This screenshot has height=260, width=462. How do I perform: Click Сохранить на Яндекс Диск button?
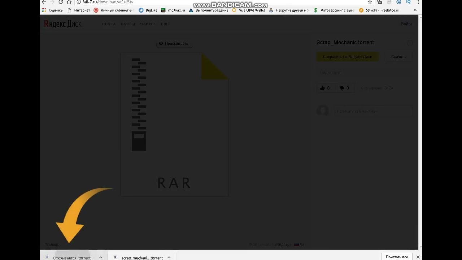pos(347,57)
